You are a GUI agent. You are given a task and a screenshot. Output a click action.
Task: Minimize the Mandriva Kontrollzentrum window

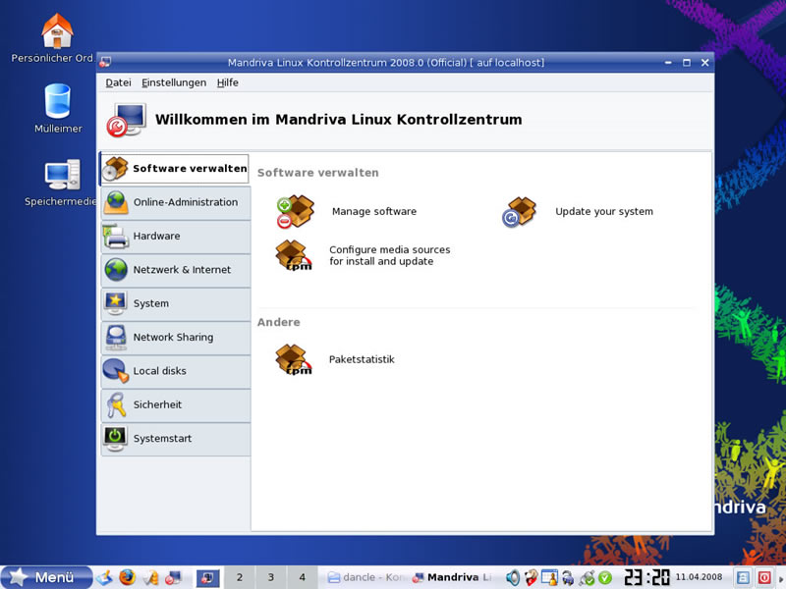[668, 63]
